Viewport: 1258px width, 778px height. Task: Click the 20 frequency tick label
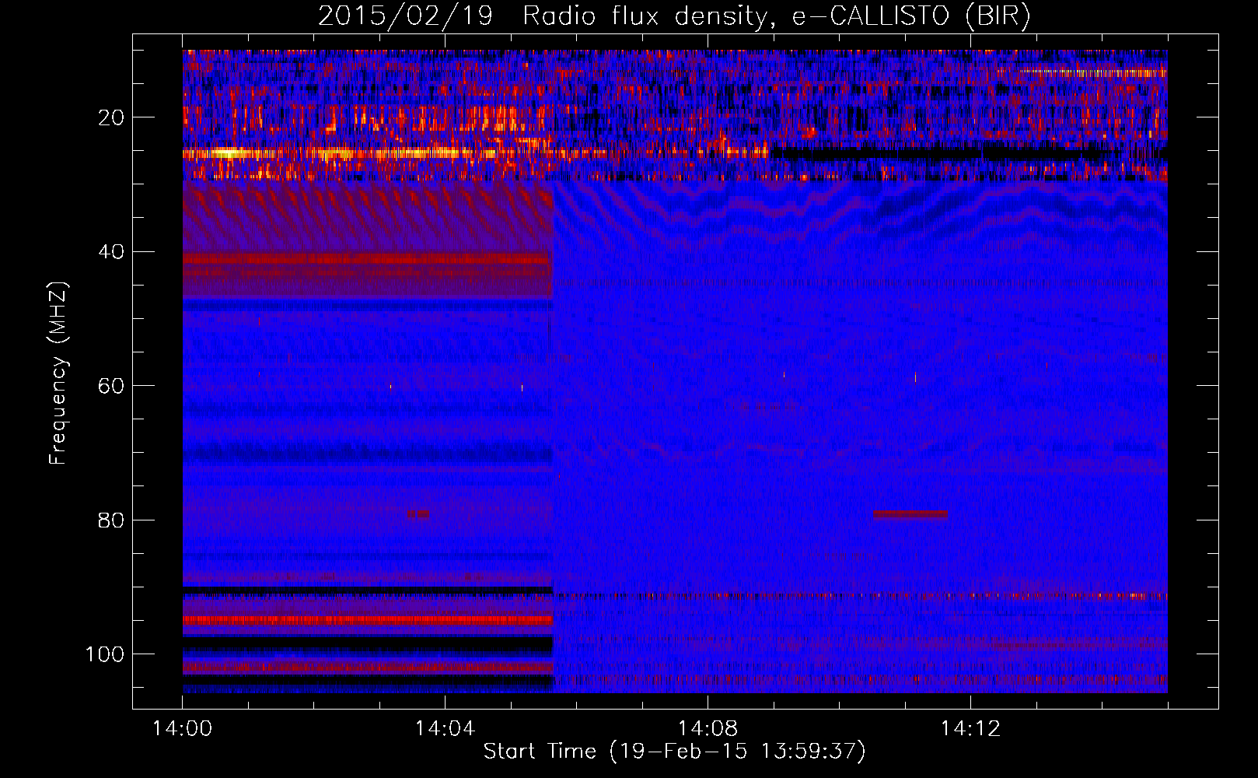pyautogui.click(x=111, y=117)
